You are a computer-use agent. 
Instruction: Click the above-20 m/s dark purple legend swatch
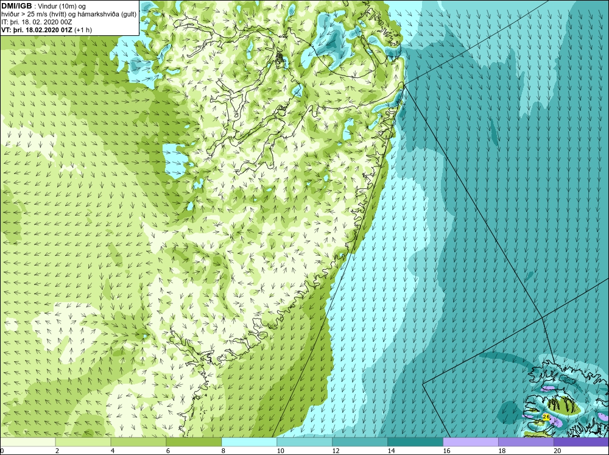click(581, 442)
